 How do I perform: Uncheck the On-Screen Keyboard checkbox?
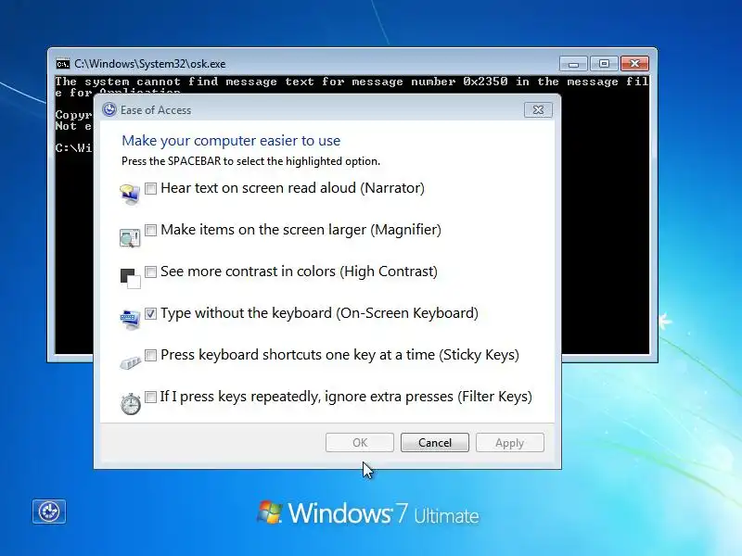pos(150,313)
